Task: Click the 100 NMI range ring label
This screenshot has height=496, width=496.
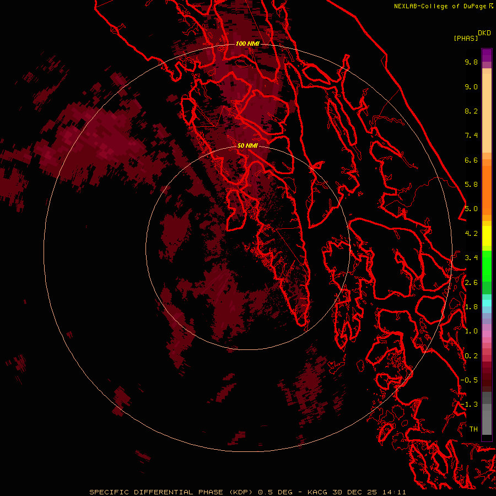Action: point(247,44)
